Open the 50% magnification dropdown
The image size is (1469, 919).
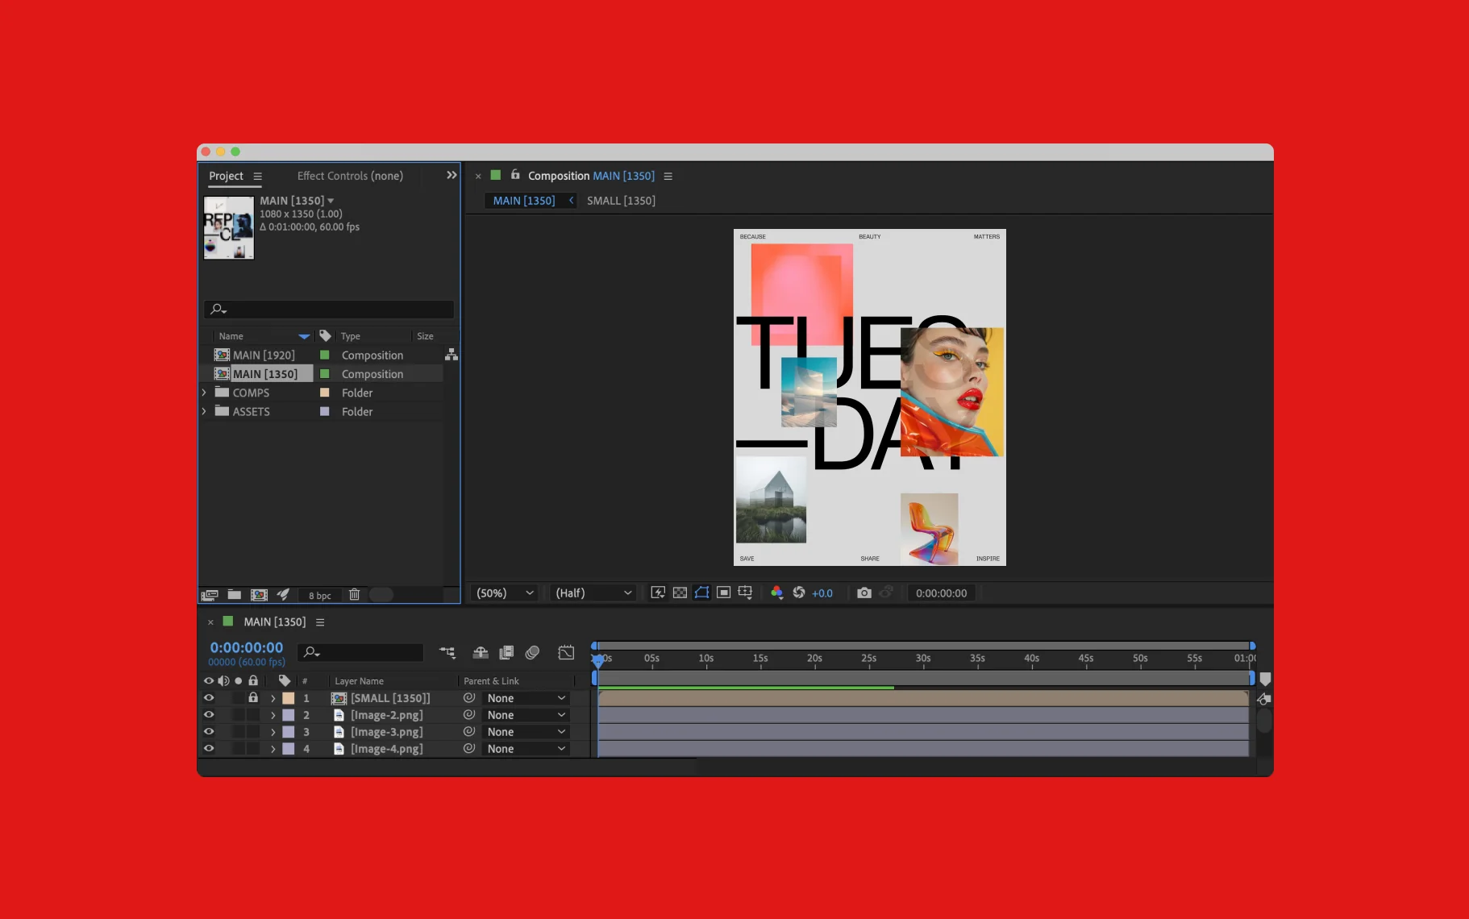pyautogui.click(x=505, y=593)
